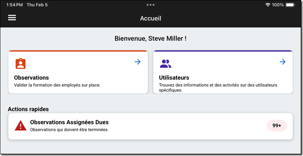Click the orange Observations clipboard icon
Image resolution: width=303 pixels, height=156 pixels.
[x=21, y=63]
